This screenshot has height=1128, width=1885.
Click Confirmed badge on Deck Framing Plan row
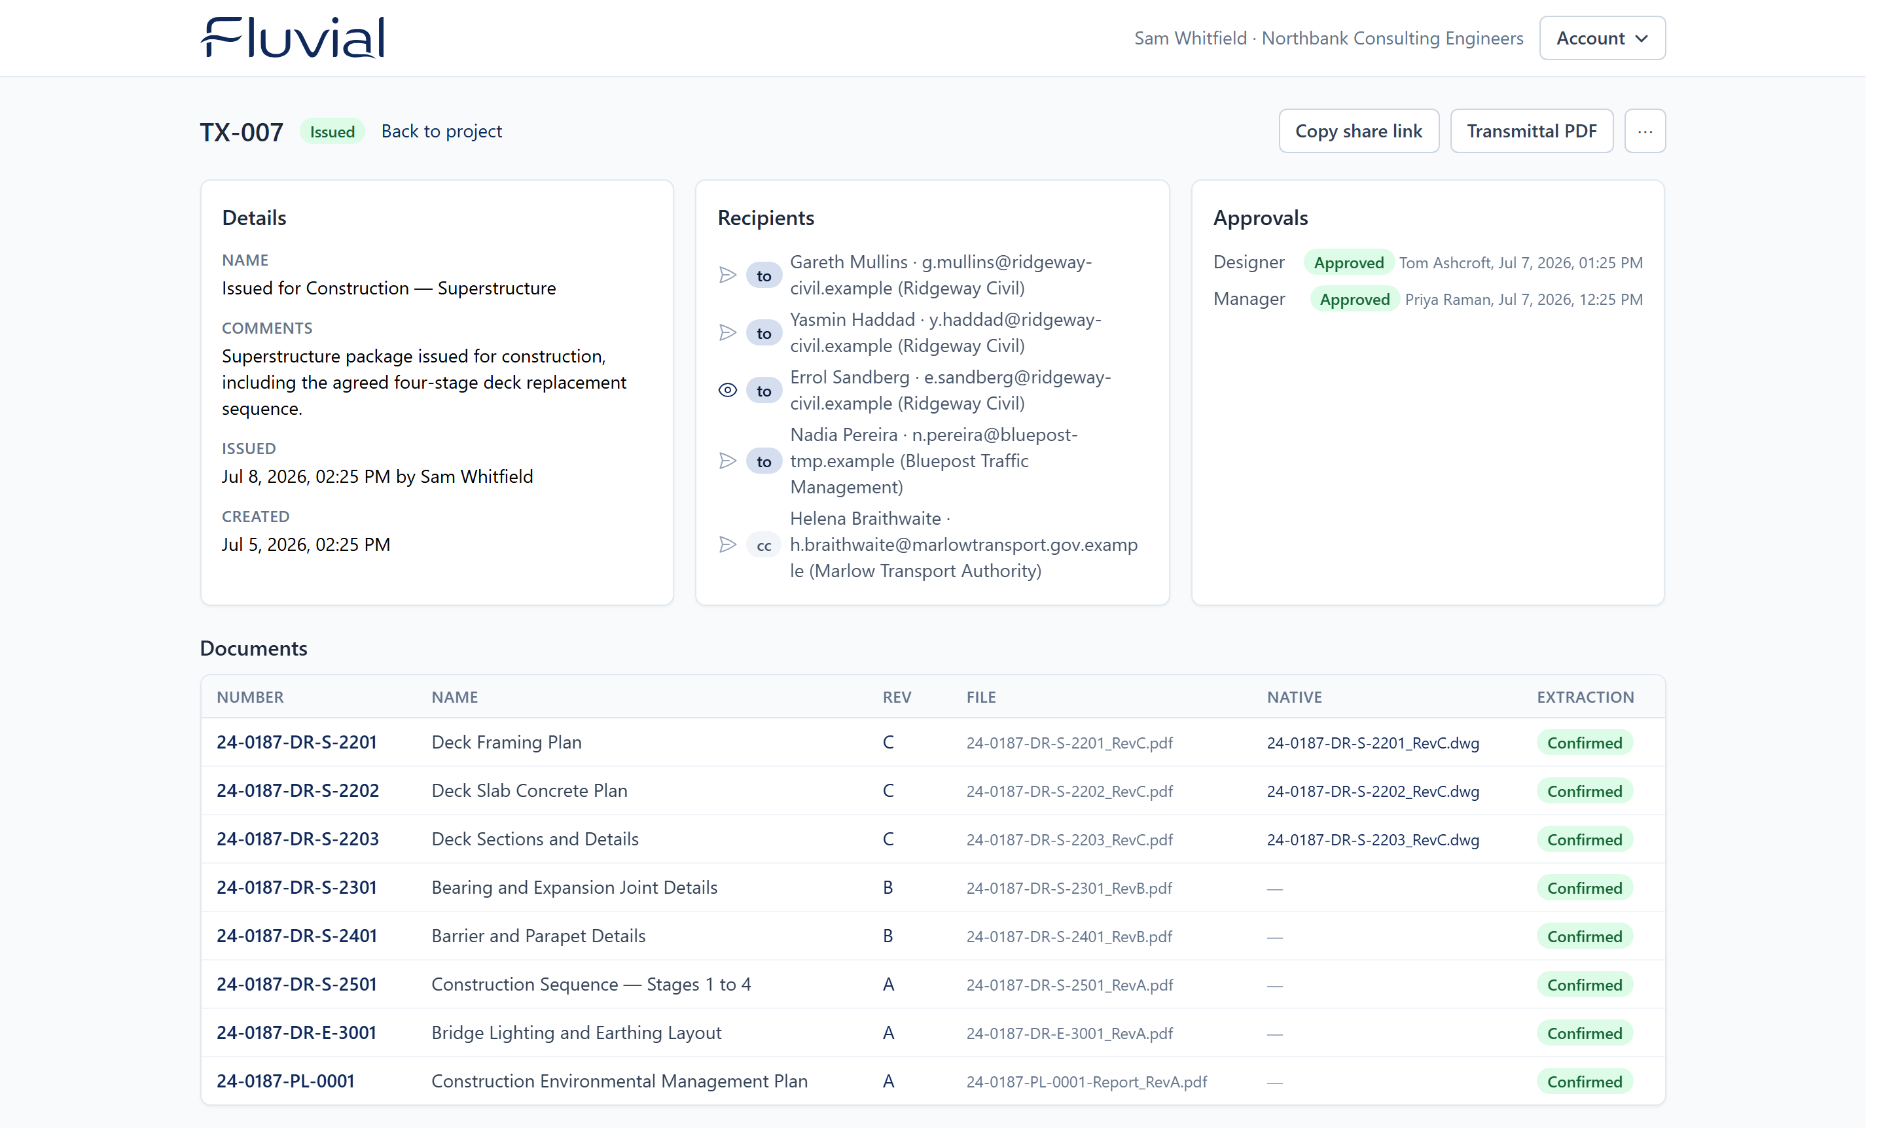tap(1585, 743)
